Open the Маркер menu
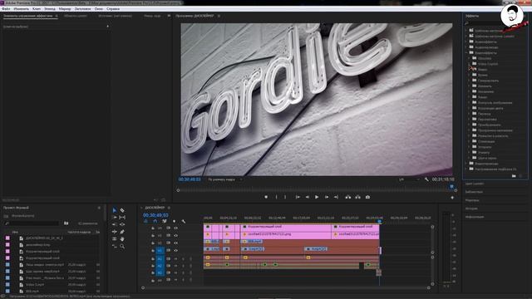This screenshot has width=532, height=299. pos(65,9)
